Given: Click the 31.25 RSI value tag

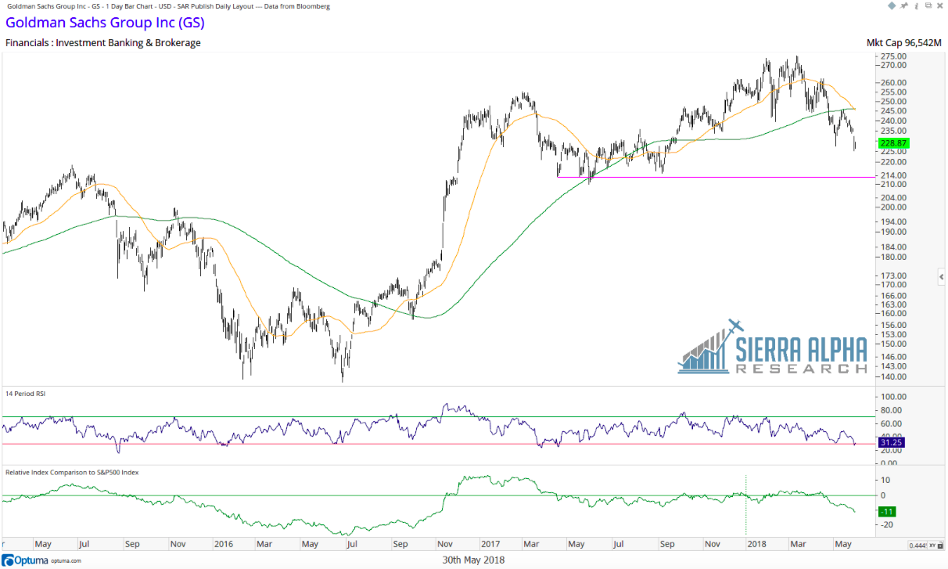Looking at the screenshot, I should tap(892, 441).
